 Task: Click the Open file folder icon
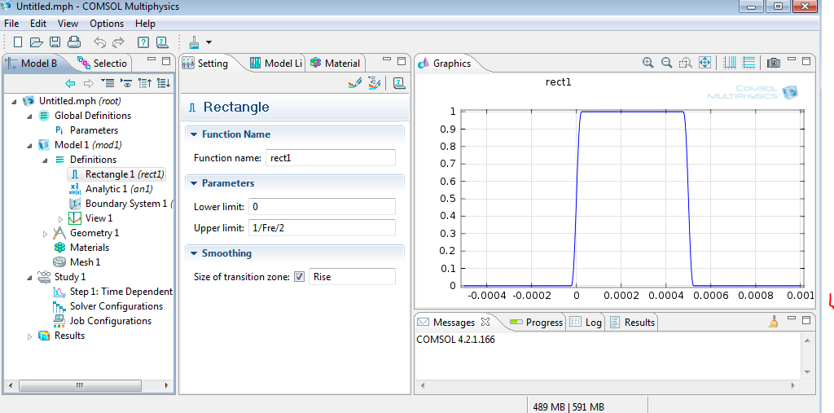coord(36,42)
